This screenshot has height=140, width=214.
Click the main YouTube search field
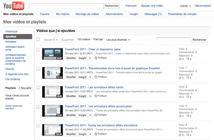pos(66,6)
